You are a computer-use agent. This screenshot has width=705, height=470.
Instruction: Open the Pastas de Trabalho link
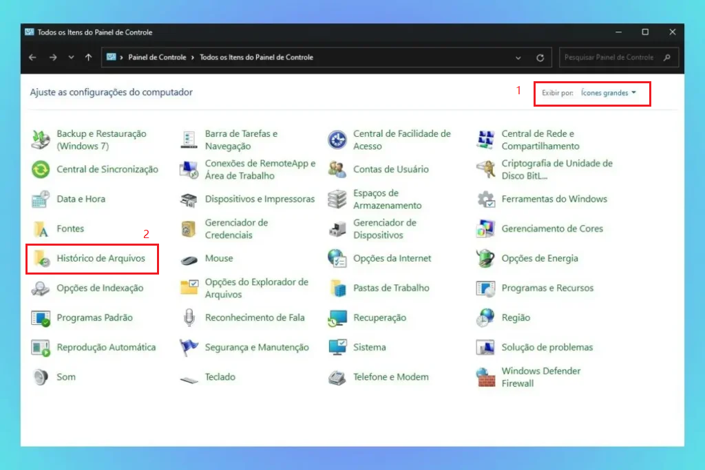[391, 288]
